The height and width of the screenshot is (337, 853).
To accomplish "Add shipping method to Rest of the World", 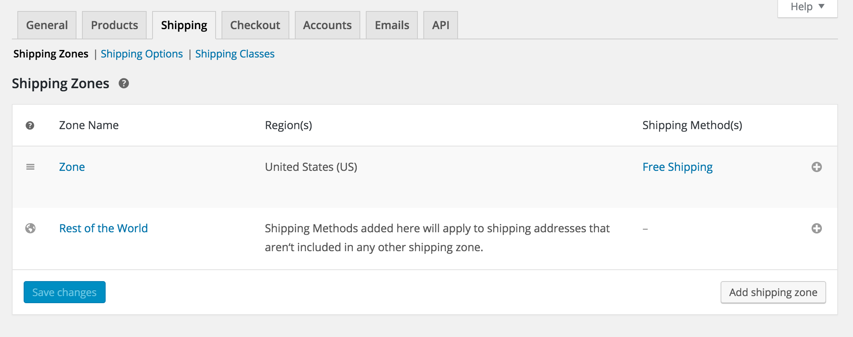I will pos(816,228).
